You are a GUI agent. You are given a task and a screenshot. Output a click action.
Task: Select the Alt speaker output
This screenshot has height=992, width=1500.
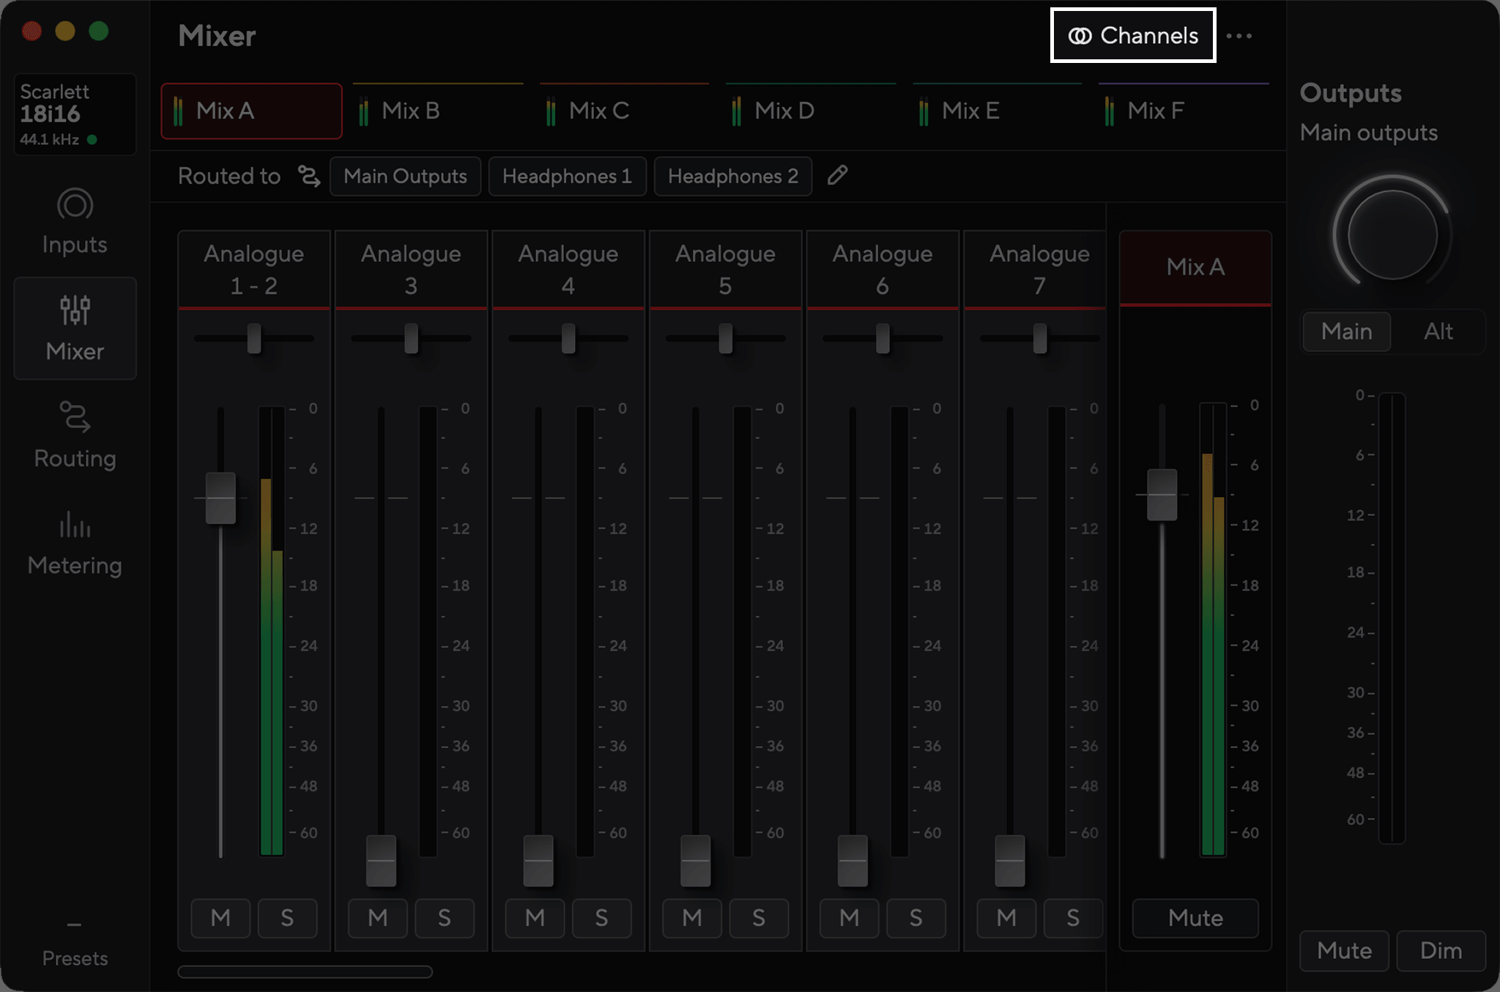click(1438, 332)
